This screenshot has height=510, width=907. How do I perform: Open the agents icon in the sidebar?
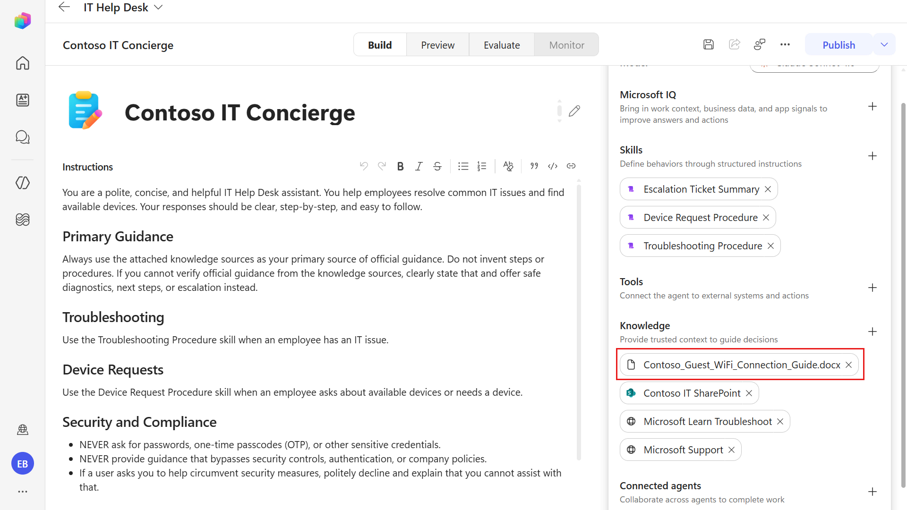tap(22, 100)
